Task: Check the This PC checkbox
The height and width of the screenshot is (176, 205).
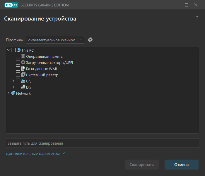Action: pyautogui.click(x=13, y=50)
